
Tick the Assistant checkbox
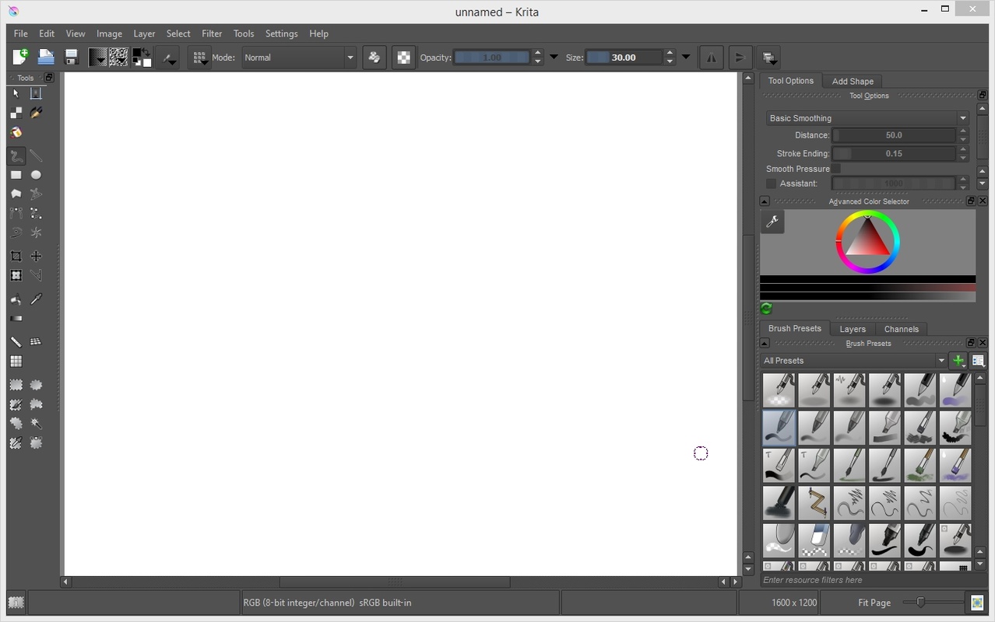771,184
